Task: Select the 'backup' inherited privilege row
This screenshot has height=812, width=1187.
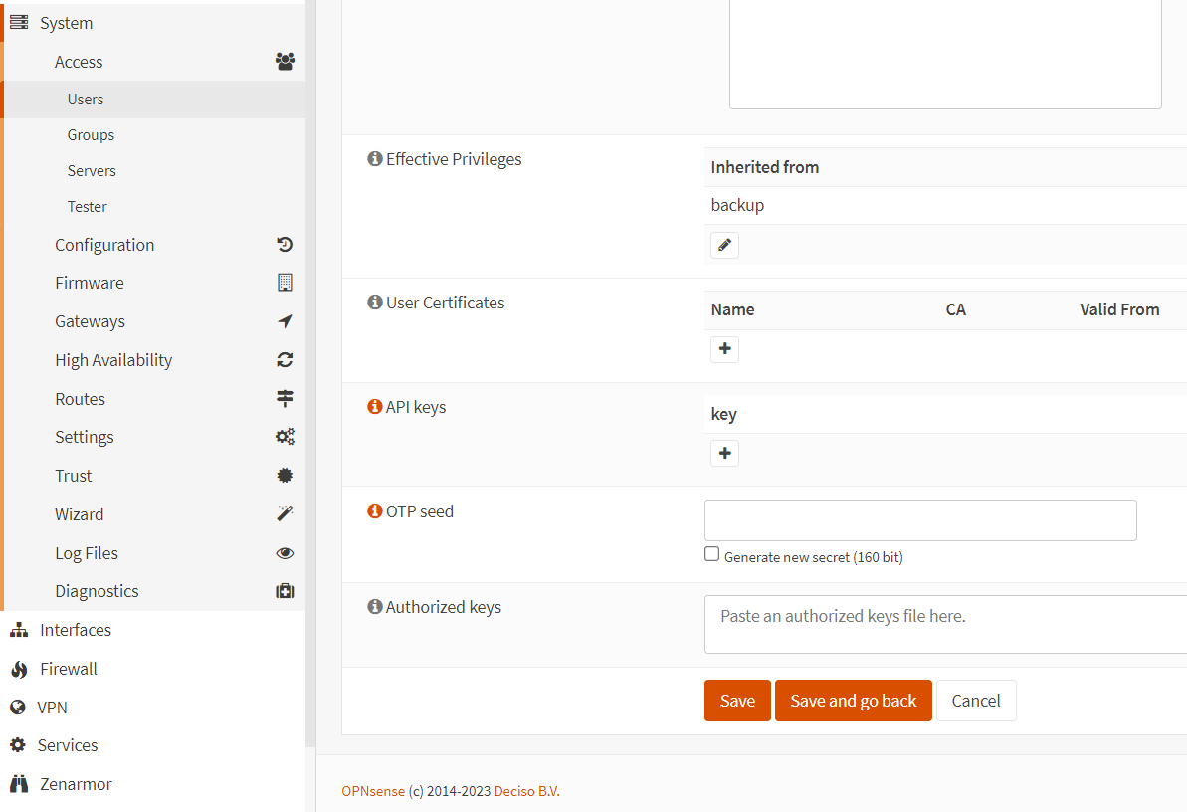Action: coord(945,205)
